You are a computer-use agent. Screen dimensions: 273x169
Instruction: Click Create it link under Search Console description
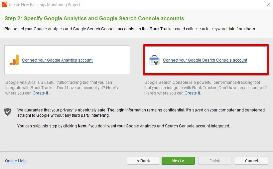[x=192, y=93]
